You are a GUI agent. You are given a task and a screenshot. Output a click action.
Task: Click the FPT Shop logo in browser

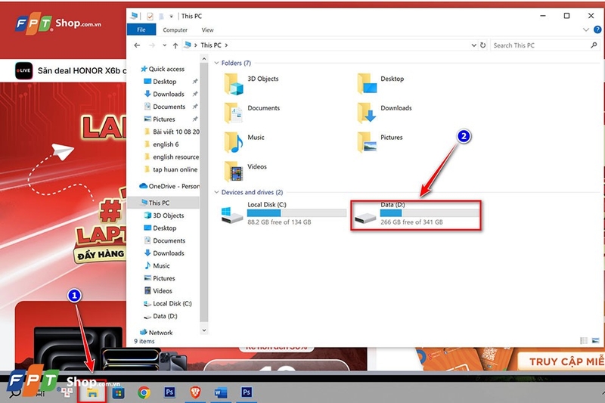(x=58, y=24)
